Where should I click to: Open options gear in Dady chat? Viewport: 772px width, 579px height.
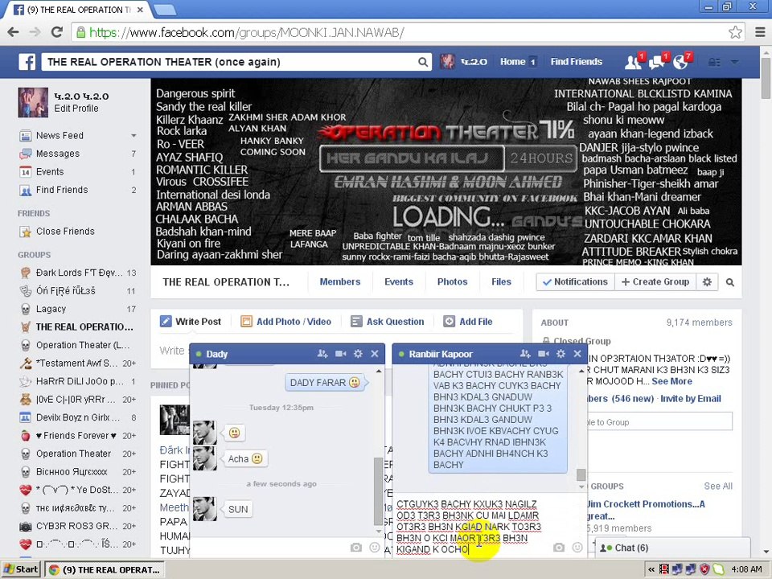[x=358, y=354]
